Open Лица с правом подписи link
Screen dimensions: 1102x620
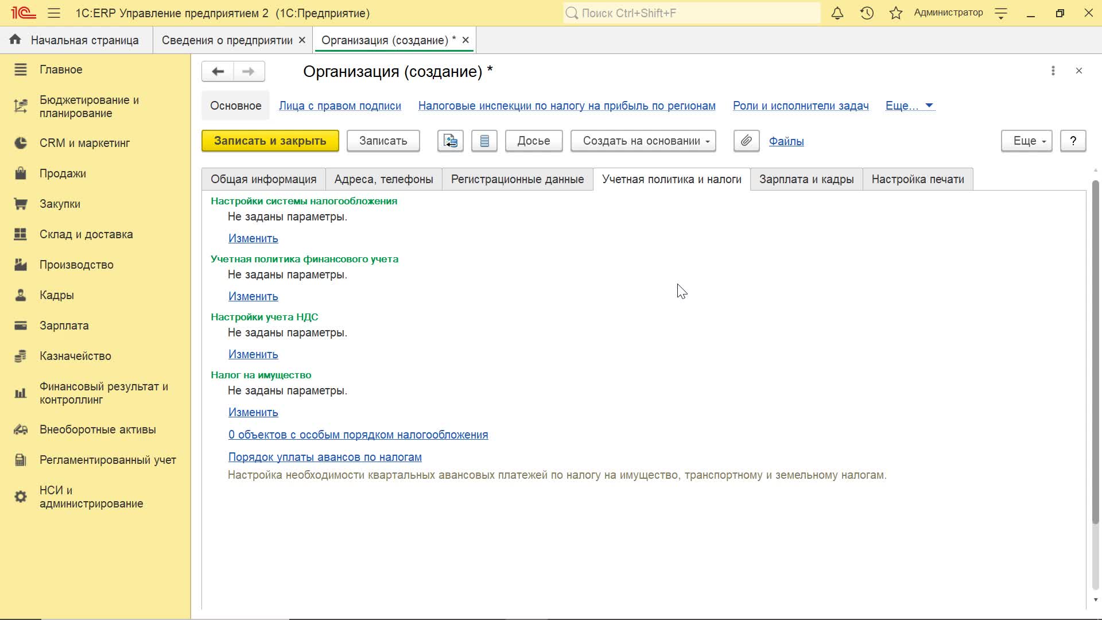pyautogui.click(x=340, y=106)
